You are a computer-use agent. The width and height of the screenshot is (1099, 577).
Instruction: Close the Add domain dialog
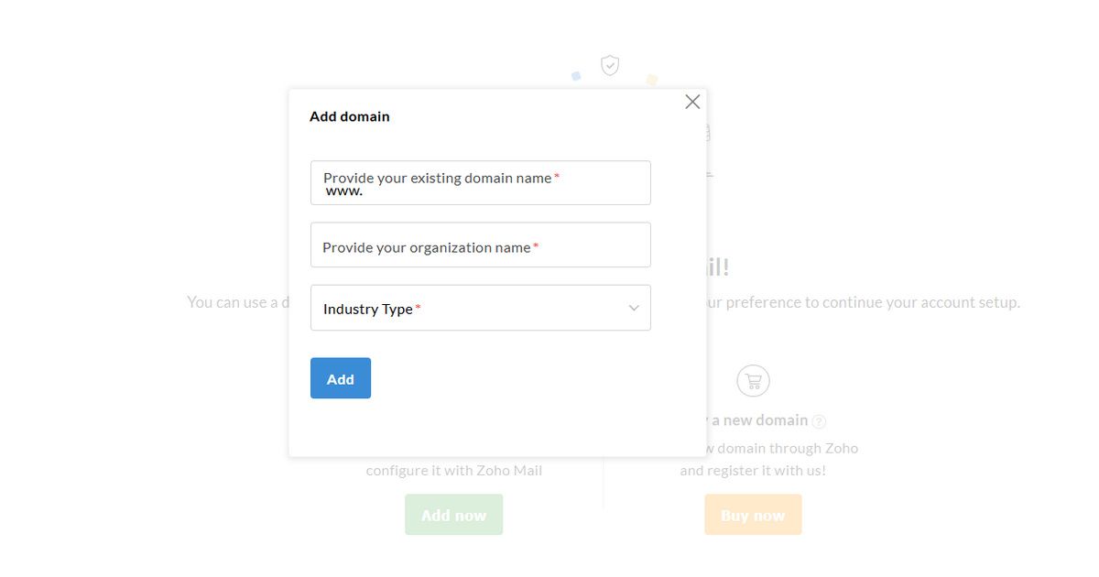[x=692, y=102]
